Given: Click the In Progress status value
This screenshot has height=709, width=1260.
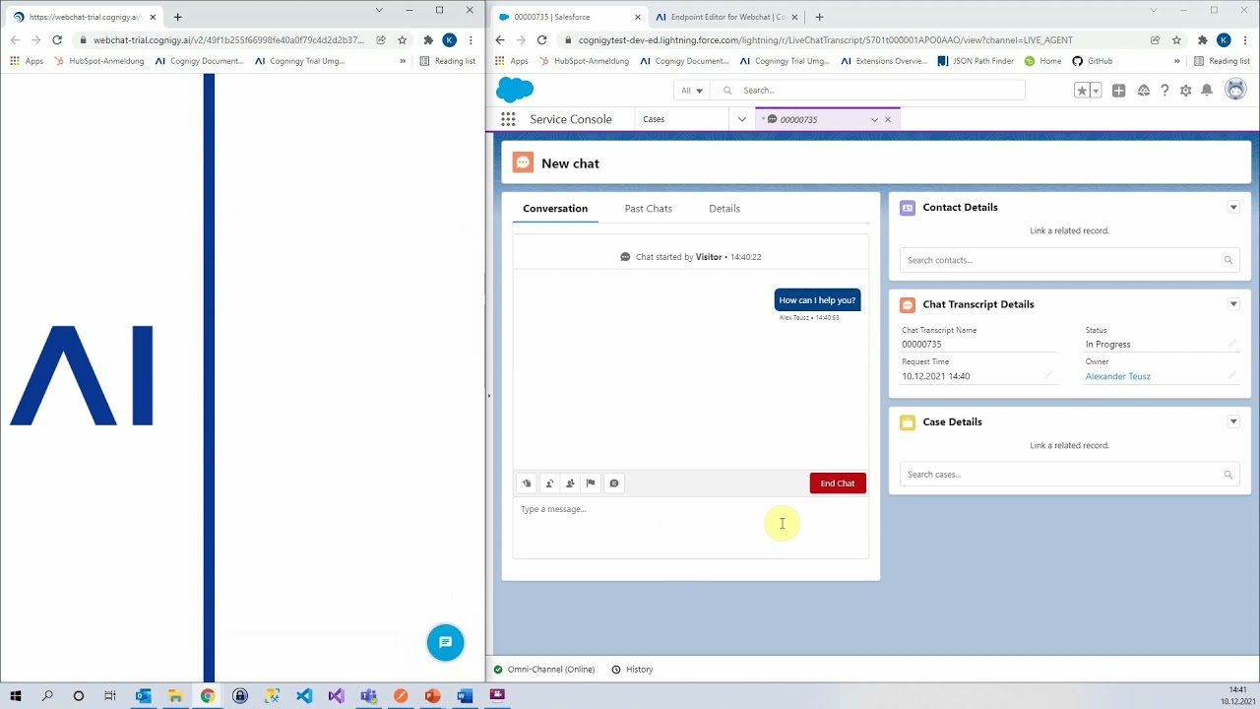Looking at the screenshot, I should 1107,345.
